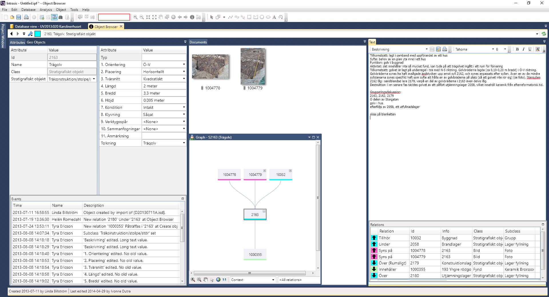The image size is (549, 297).
Task: Click node 1000355 in the graph
Action: pos(255,254)
